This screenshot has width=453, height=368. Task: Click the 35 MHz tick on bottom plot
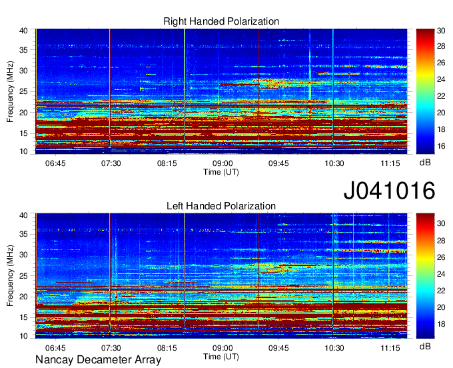pos(23,235)
